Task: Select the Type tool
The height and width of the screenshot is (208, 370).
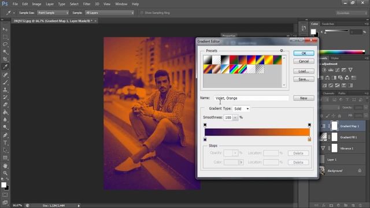Action: pyautogui.click(x=5, y=143)
